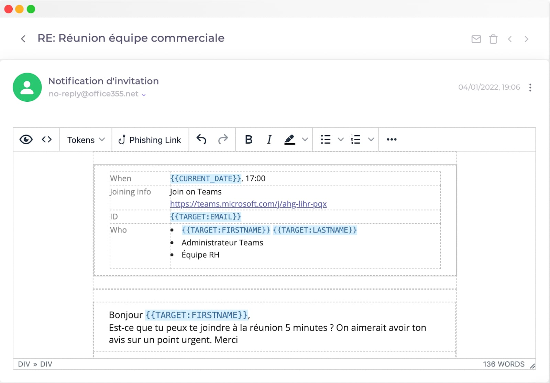
Task: Click the green sender avatar
Action: pos(27,87)
